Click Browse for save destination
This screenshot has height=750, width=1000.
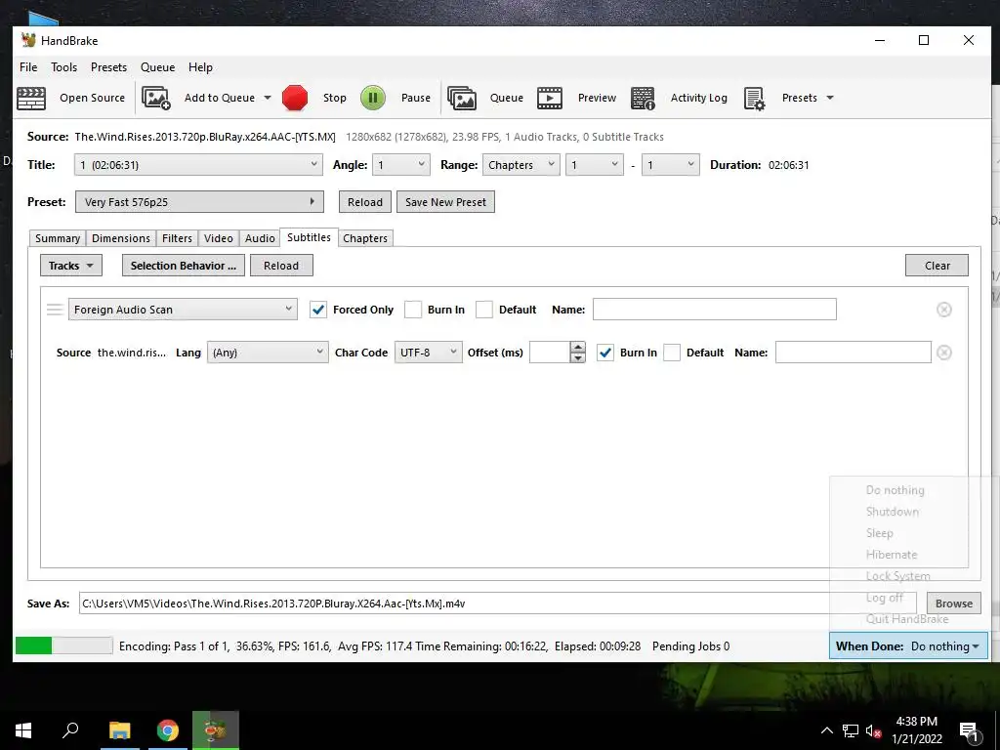953,604
